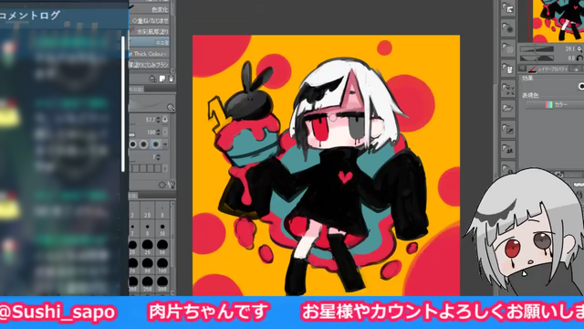Pick the 100 brush size preset

pos(162,265)
